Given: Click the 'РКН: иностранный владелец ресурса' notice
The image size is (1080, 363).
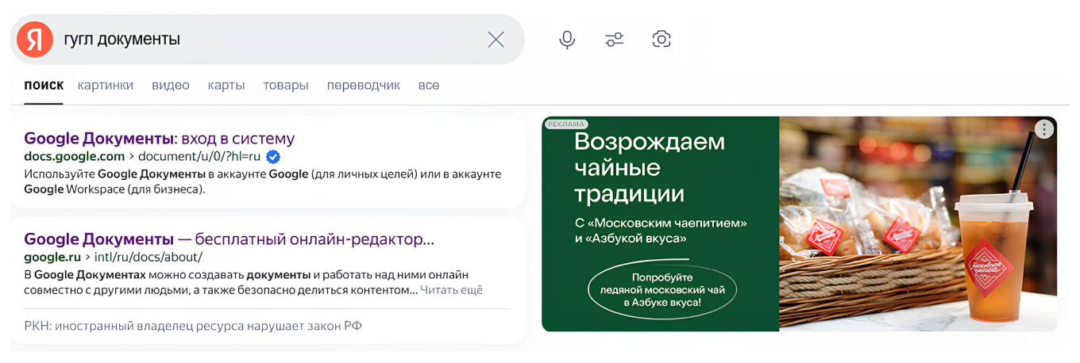Looking at the screenshot, I should 193,326.
